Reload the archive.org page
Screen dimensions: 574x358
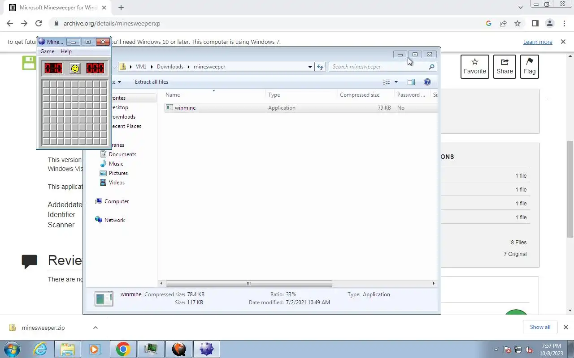point(39,23)
